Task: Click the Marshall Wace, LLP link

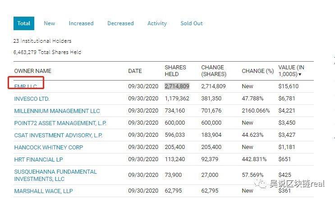Action: click(43, 191)
